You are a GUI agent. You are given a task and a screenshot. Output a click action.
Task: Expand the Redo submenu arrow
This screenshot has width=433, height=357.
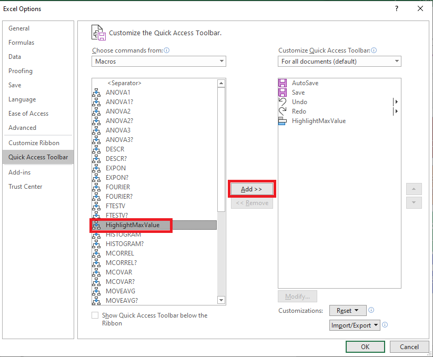click(x=396, y=111)
